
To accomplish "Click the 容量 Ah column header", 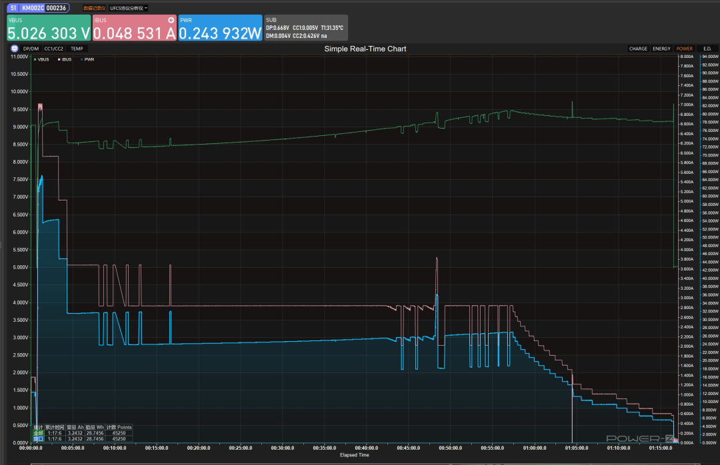I will pyautogui.click(x=75, y=427).
